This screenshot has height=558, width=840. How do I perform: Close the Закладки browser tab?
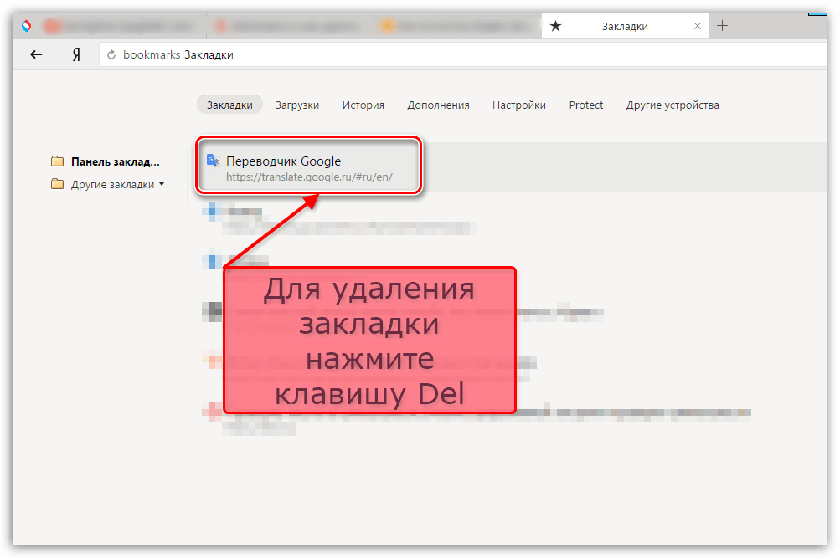[698, 27]
